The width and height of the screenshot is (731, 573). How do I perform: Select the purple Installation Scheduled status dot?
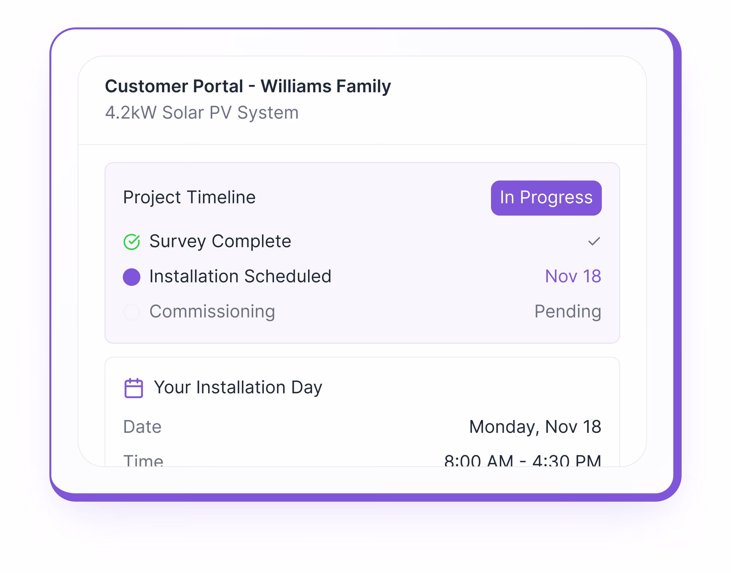click(132, 276)
